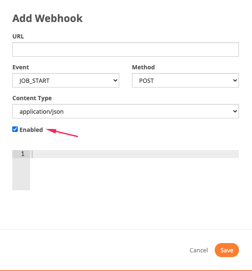Click the Add Webhook heading
Image resolution: width=252 pixels, height=271 pixels.
(47, 18)
